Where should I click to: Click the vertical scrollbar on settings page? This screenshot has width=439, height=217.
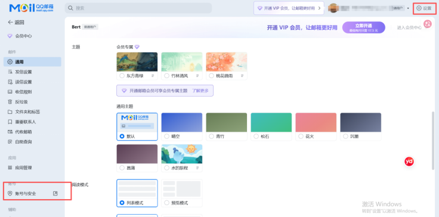434,141
